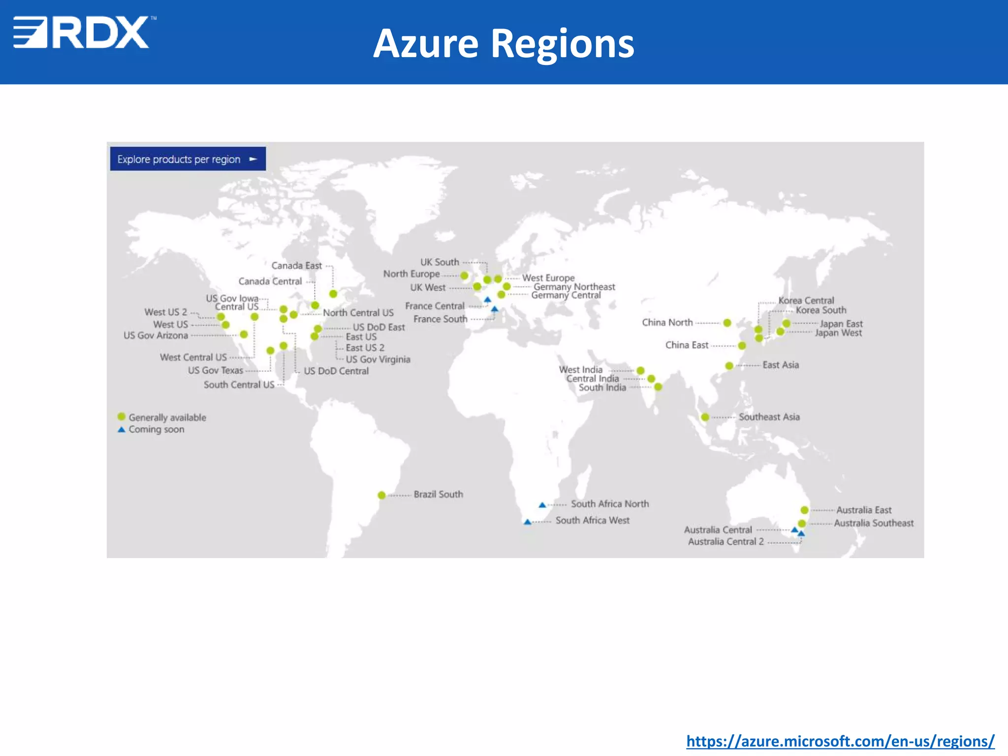Screen dimensions: 1008x756
Task: Select the Canada East region marker
Action: (333, 294)
